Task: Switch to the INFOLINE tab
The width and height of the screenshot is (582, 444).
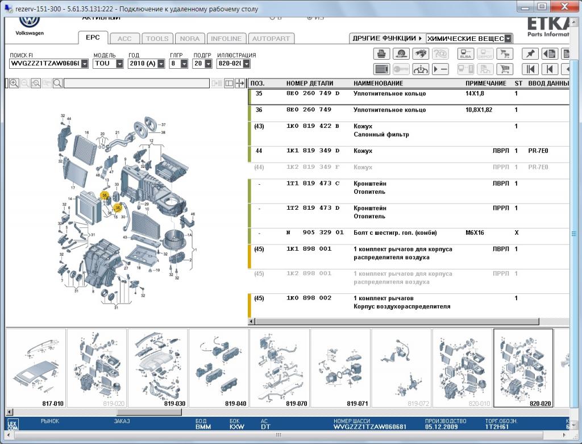Action: (226, 39)
